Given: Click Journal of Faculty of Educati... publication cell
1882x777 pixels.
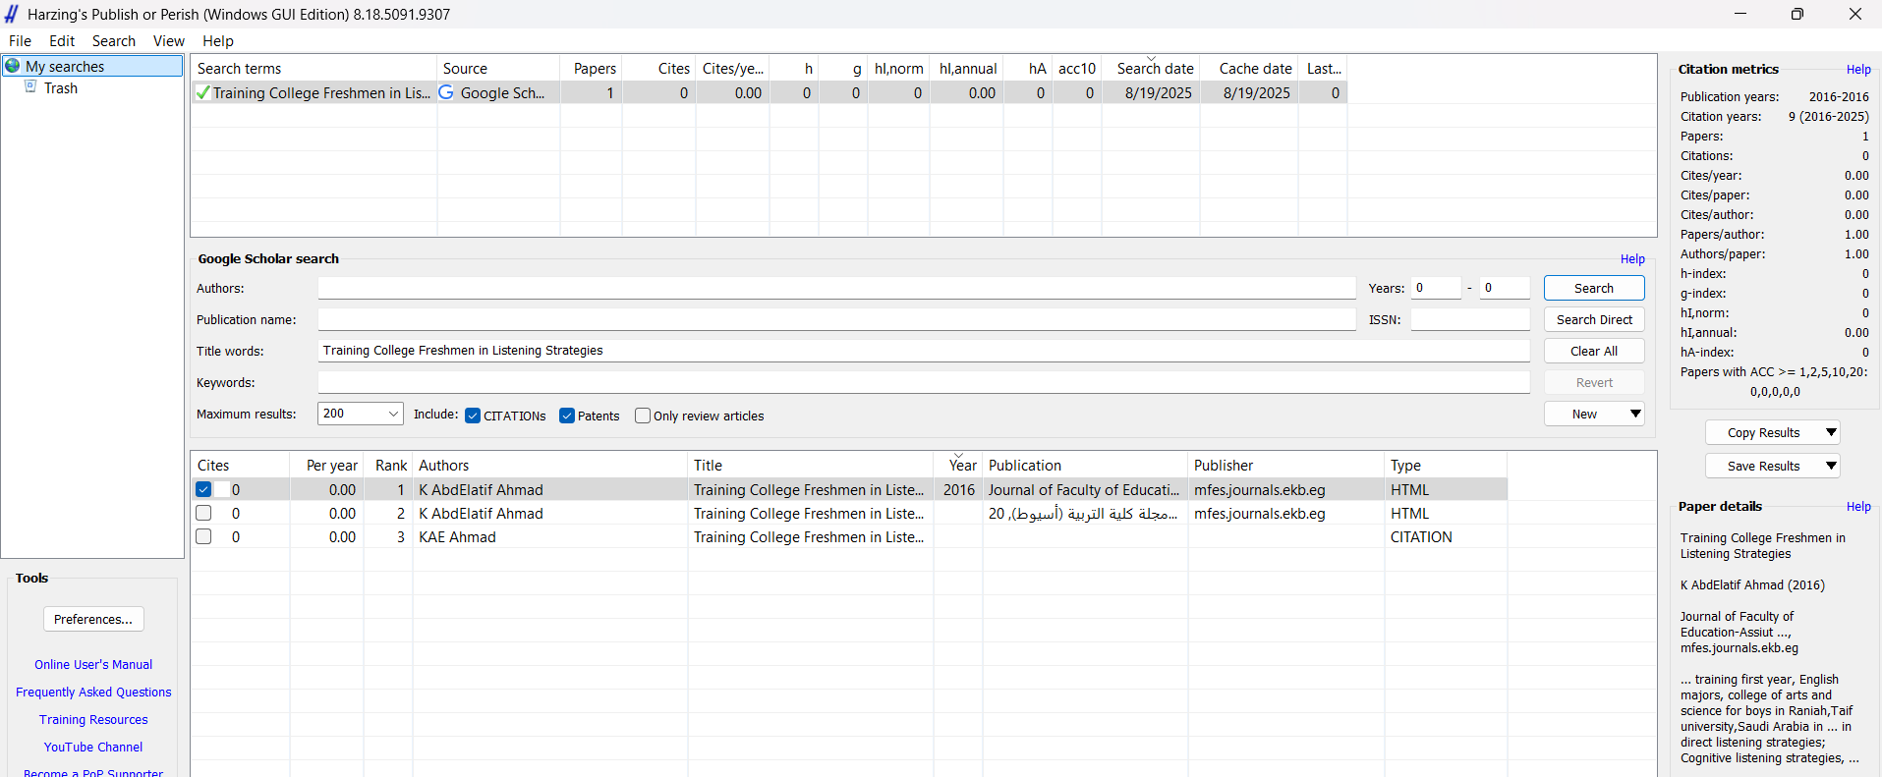Looking at the screenshot, I should pyautogui.click(x=1084, y=490).
